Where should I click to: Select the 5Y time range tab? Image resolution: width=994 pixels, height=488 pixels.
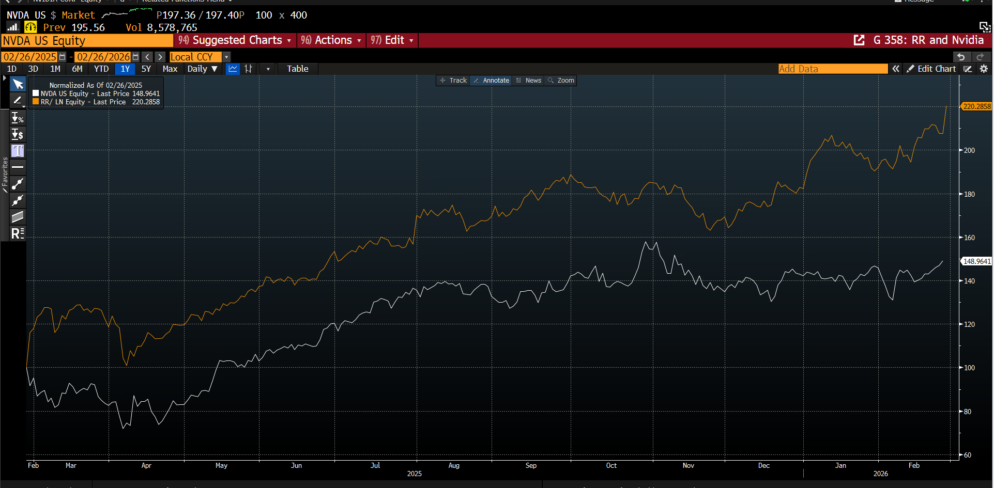click(146, 69)
